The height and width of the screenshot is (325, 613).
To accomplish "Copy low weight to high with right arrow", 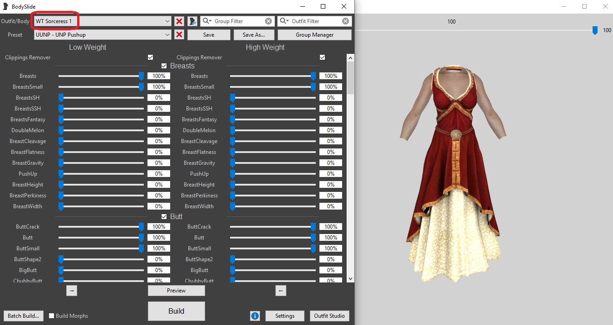I will tap(72, 291).
